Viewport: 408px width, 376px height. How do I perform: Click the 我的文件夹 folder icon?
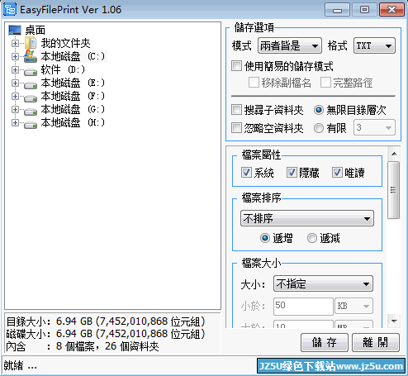pyautogui.click(x=31, y=43)
